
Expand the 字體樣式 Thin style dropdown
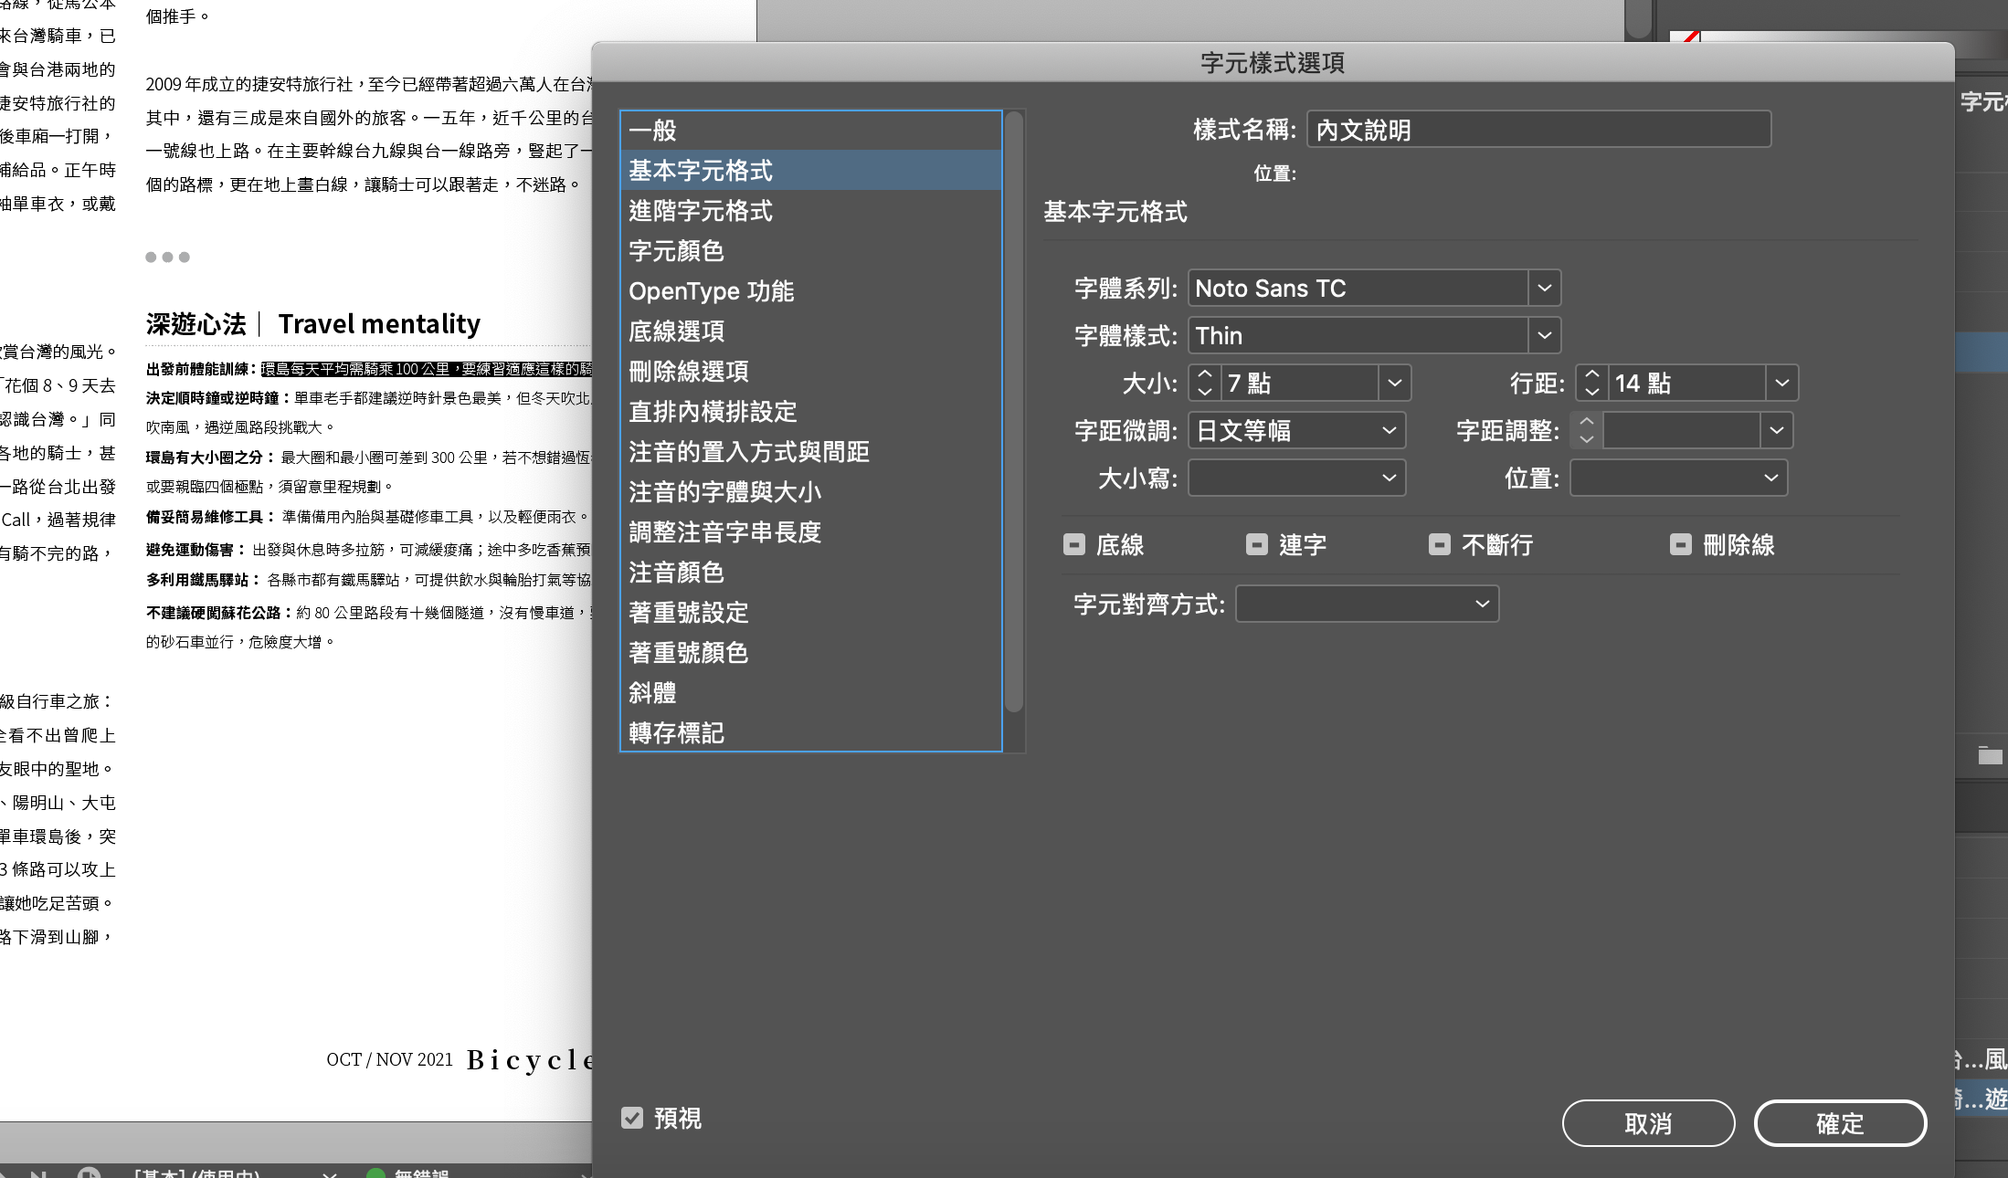tap(1544, 336)
